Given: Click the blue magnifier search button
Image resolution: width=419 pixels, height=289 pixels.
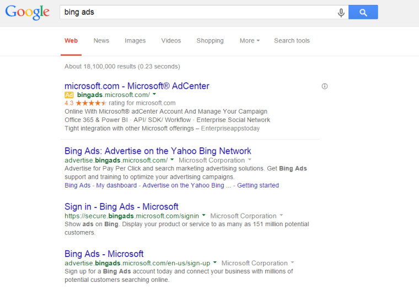Looking at the screenshot, I should point(363,12).
